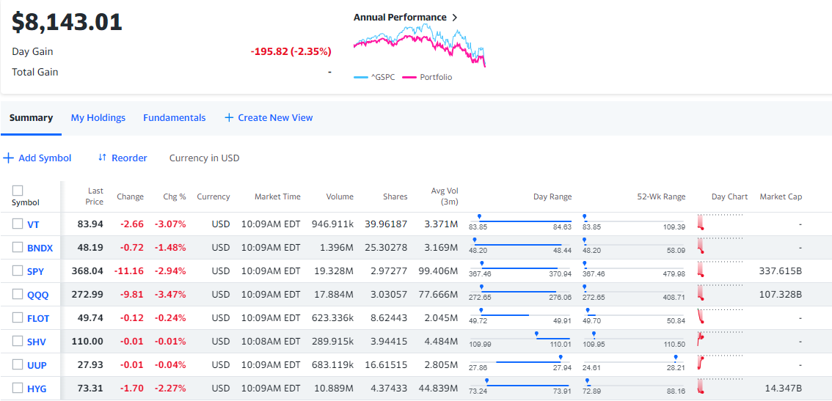Image resolution: width=832 pixels, height=401 pixels.
Task: Open the SPY symbol link
Action: (35, 271)
